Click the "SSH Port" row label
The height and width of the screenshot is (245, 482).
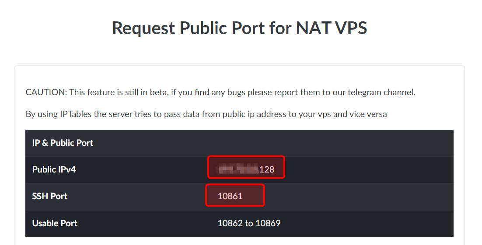(49, 196)
